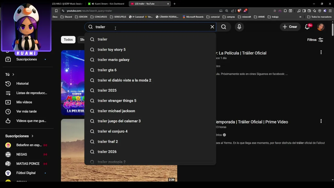Switch to the MILO J BZRP Music Session tab
The width and height of the screenshot is (334, 188).
coord(67,4)
